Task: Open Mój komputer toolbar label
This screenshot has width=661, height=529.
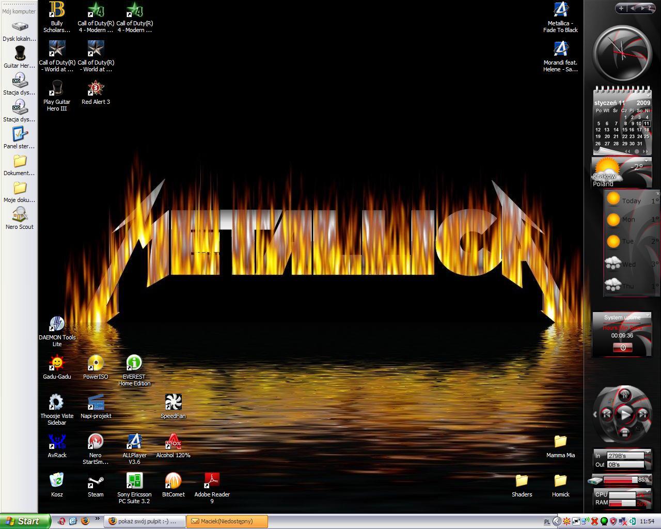Action: pos(19,11)
